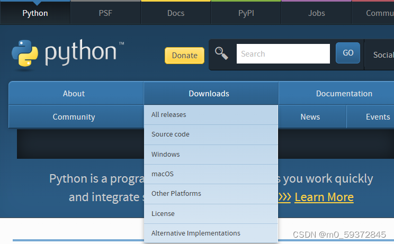The height and width of the screenshot is (244, 394).
Task: Click the yellow Donate button
Action: [184, 56]
